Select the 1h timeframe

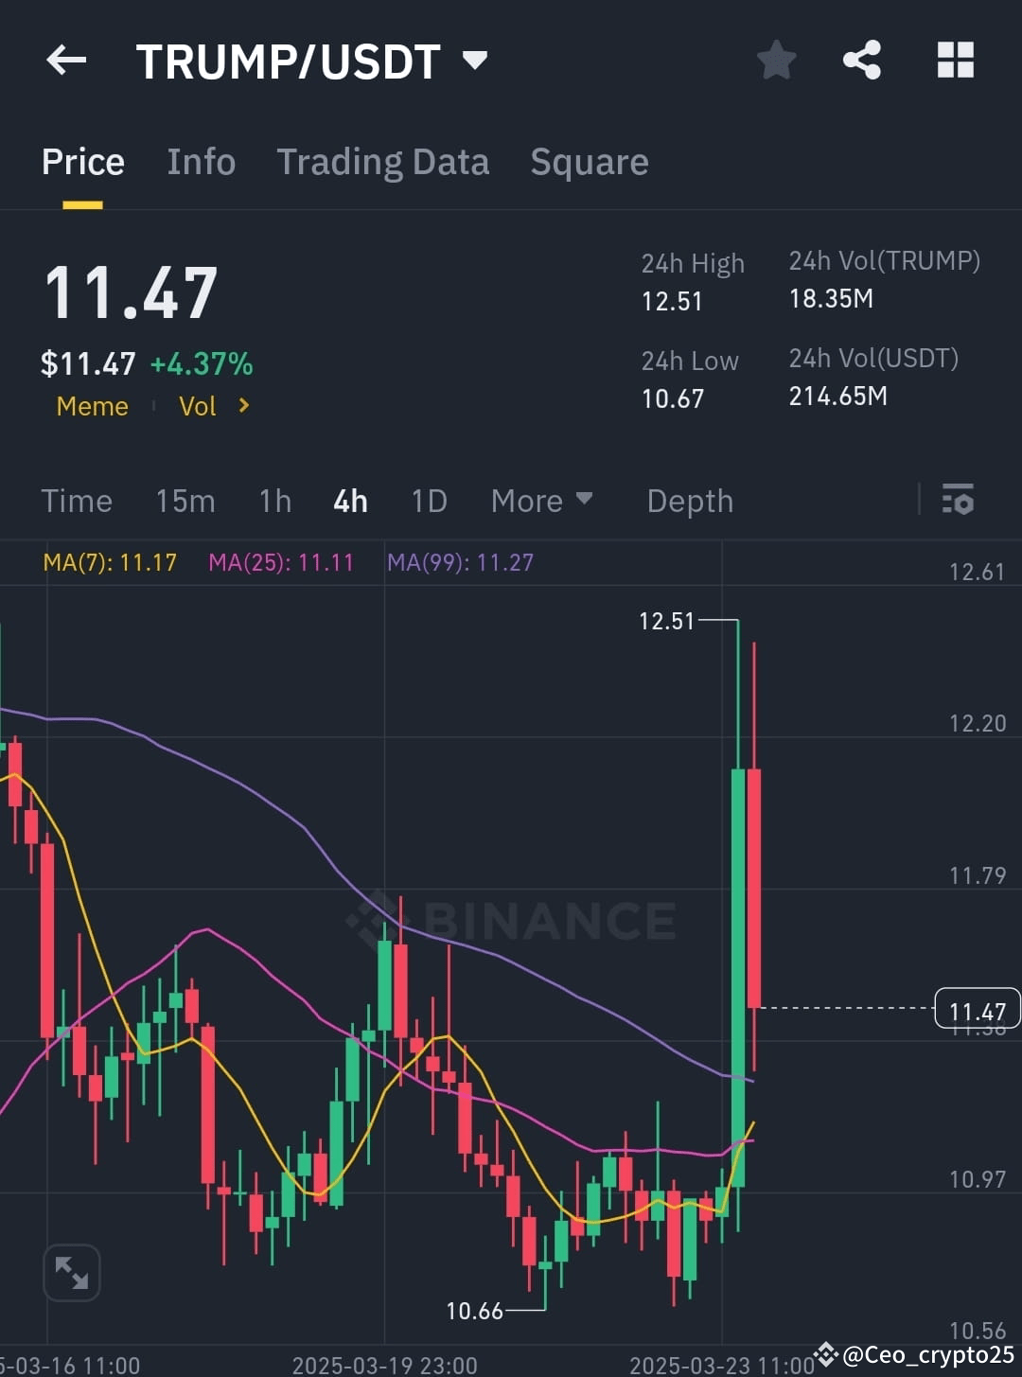coord(273,500)
